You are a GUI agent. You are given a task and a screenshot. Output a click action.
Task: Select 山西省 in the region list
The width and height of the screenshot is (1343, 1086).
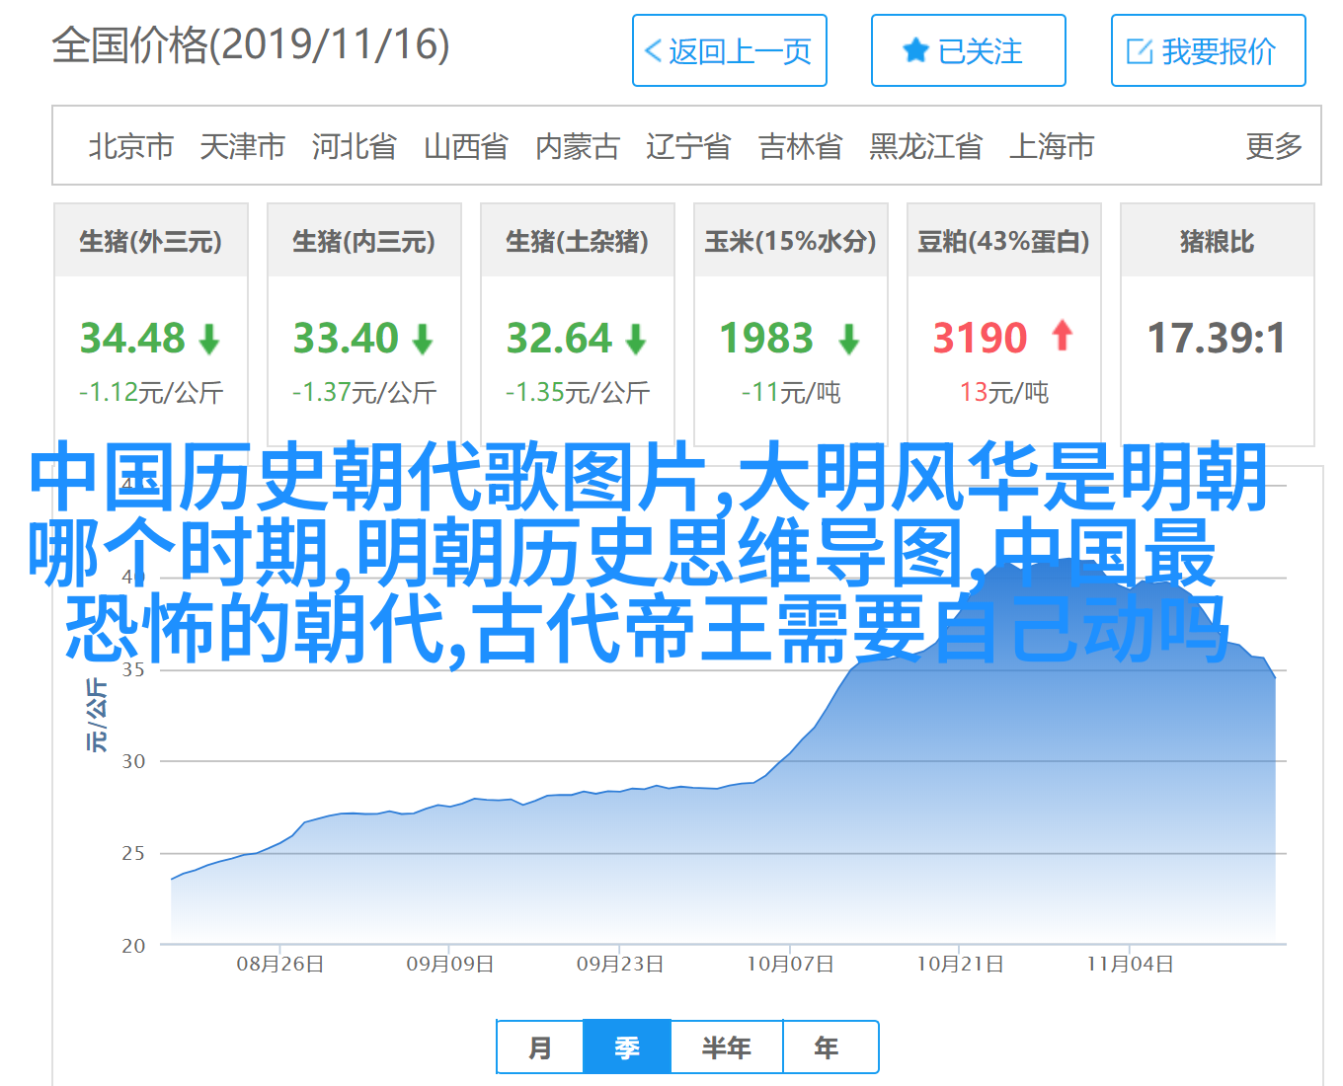(x=466, y=146)
